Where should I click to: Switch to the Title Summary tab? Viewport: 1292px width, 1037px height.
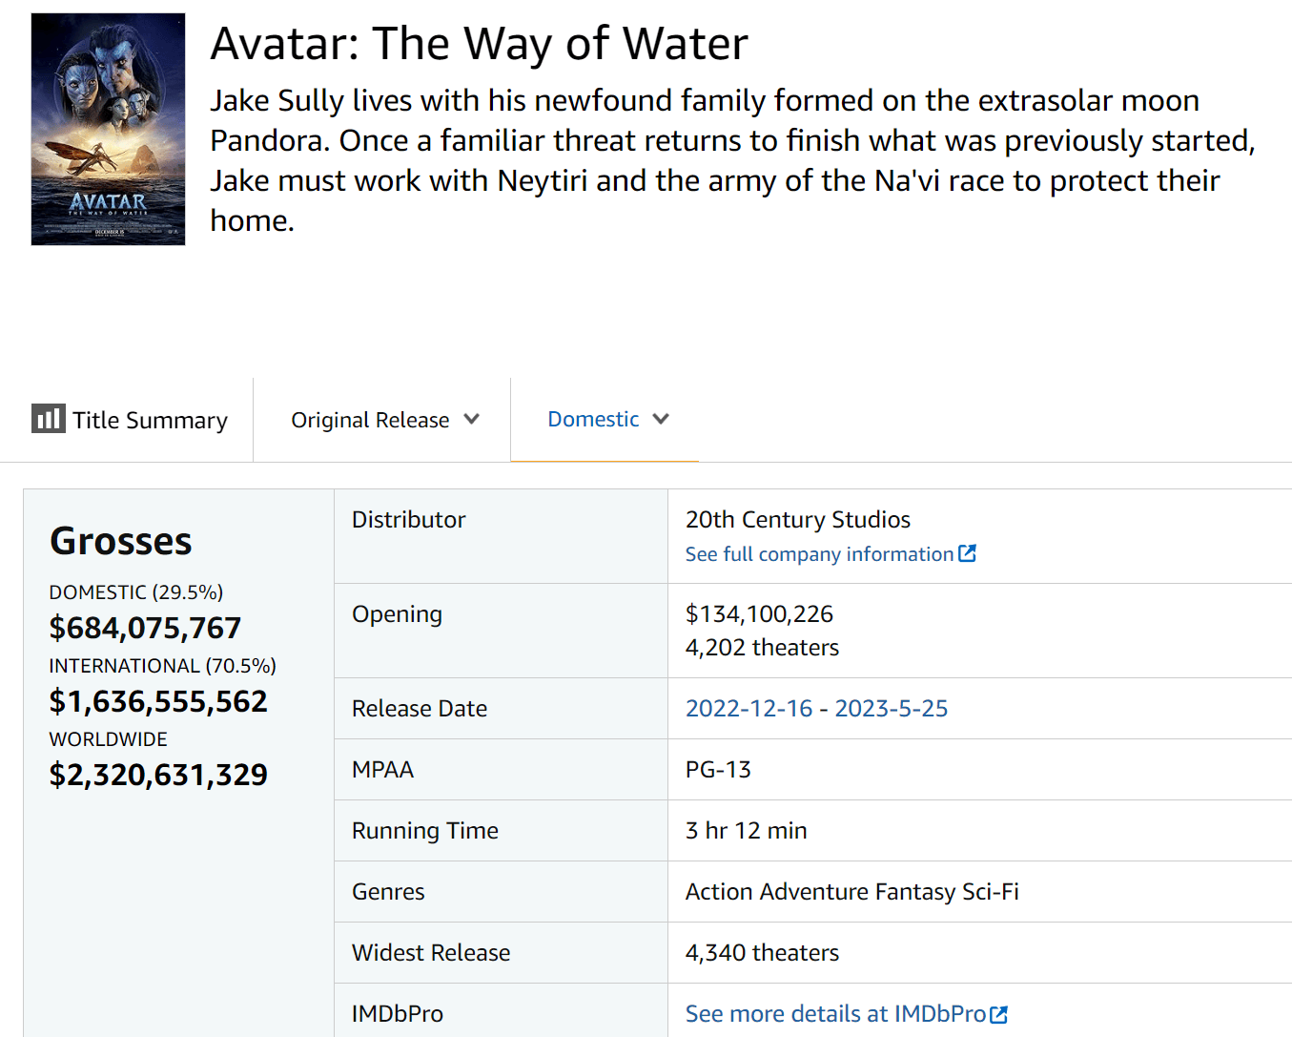pyautogui.click(x=150, y=420)
